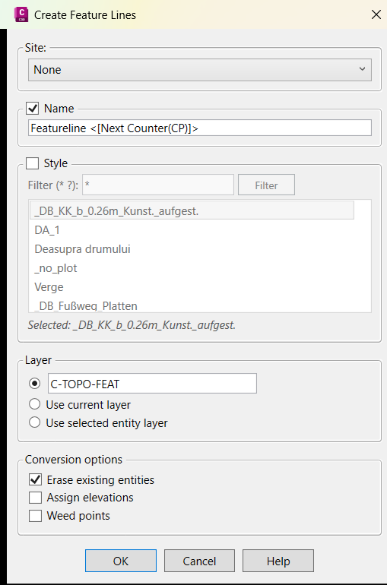Select the _DB_Fußweg_Platten style

point(86,306)
